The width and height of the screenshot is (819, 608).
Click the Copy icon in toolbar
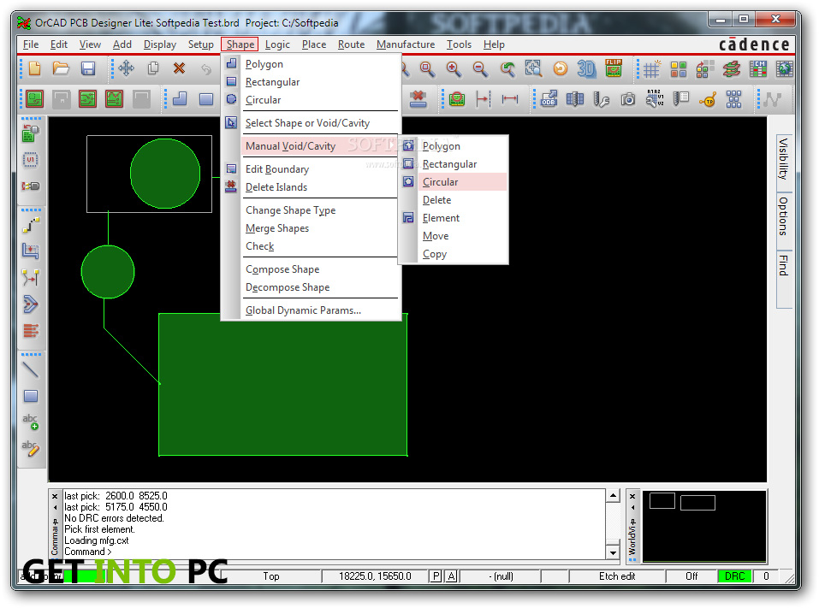(153, 68)
